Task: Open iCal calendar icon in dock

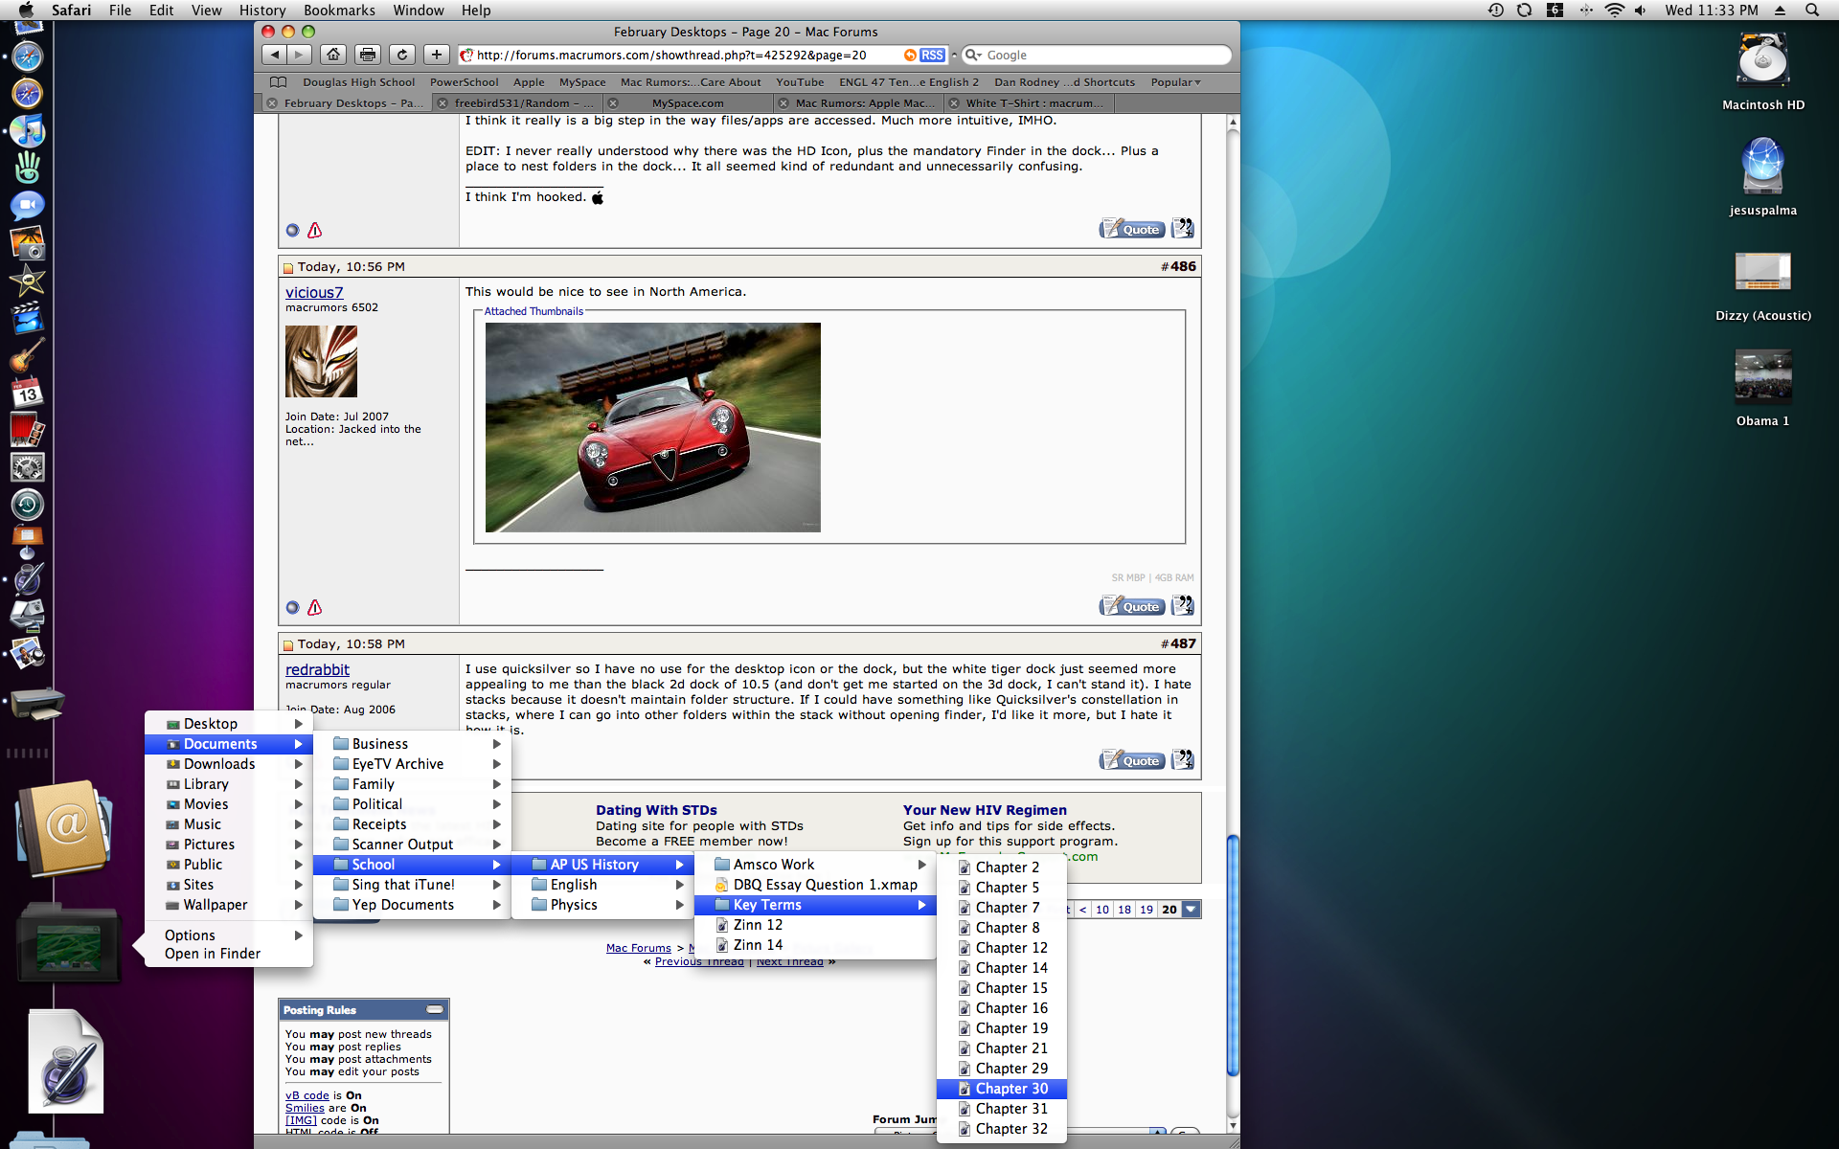Action: point(28,392)
